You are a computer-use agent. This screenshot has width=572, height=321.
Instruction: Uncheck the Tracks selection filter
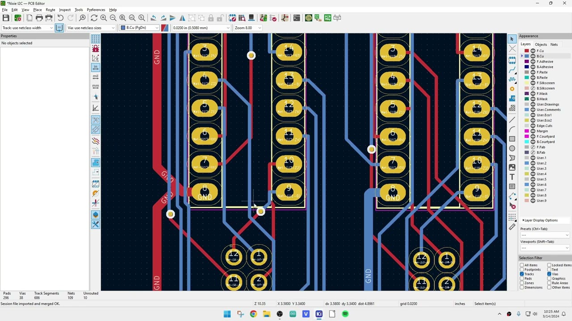(x=522, y=274)
